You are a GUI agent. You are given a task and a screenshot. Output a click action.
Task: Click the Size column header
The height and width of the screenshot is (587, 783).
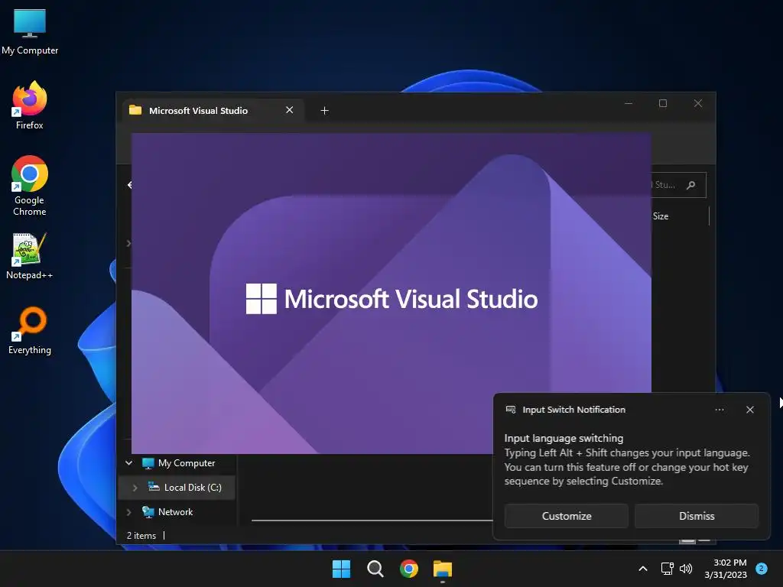point(660,216)
